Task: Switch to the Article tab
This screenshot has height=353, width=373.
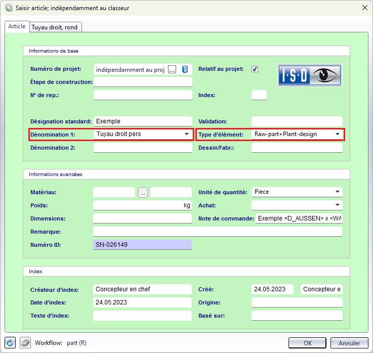Action: (x=17, y=26)
